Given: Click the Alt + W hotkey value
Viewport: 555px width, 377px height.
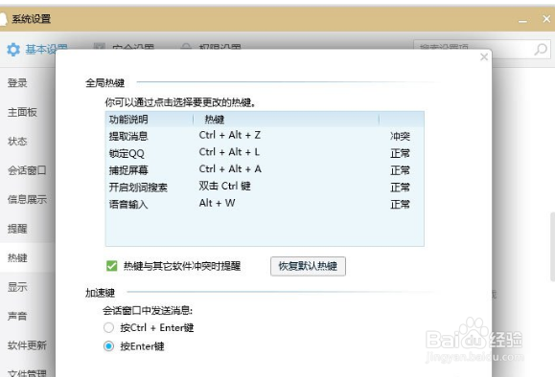Looking at the screenshot, I should (217, 203).
